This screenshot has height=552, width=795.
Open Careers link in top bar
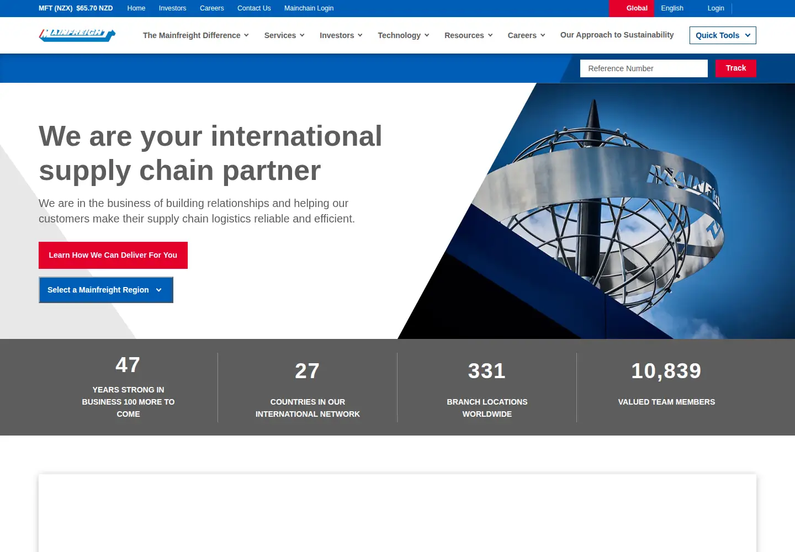point(212,8)
